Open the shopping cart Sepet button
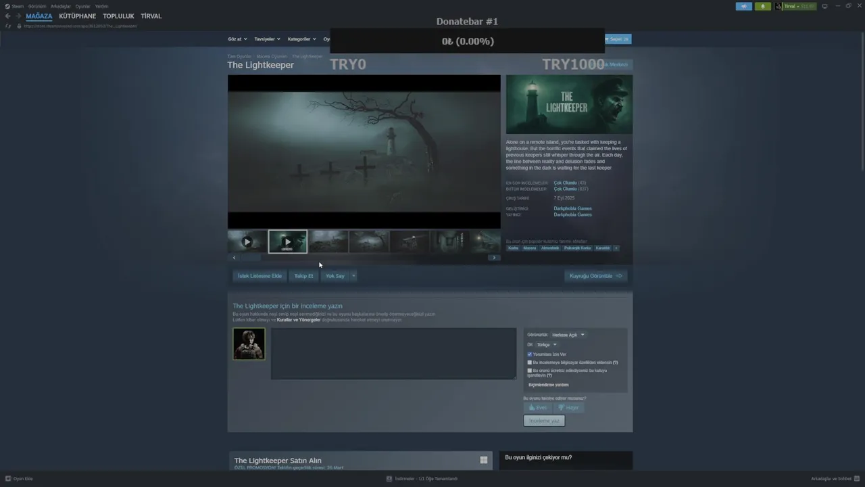 (x=617, y=39)
